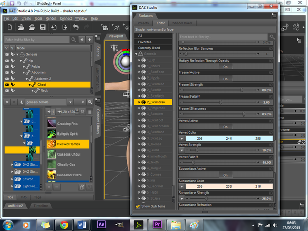
Task: Click the Import file icon
Action: 53,27
